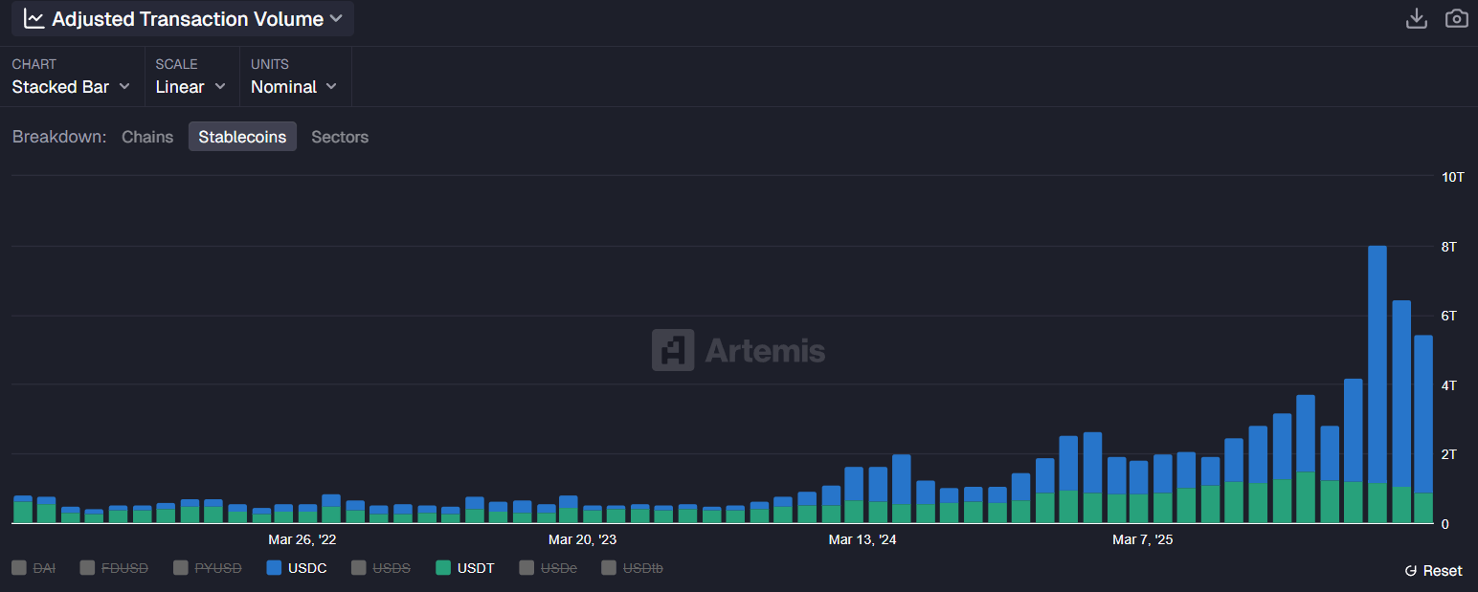The width and height of the screenshot is (1478, 592).
Task: Select the Stablecoins breakdown tab
Action: tap(242, 136)
